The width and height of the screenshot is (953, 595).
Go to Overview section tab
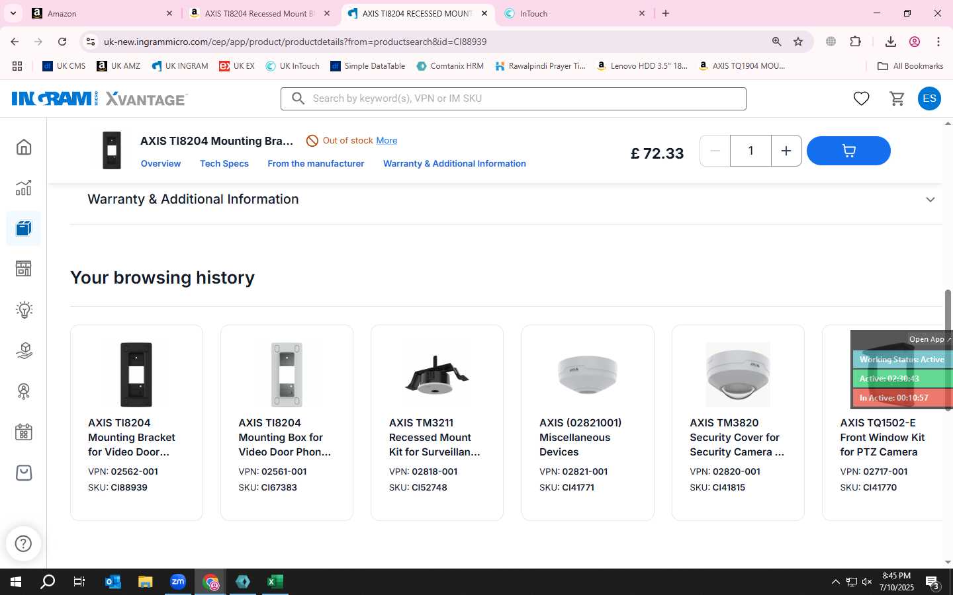(x=161, y=163)
